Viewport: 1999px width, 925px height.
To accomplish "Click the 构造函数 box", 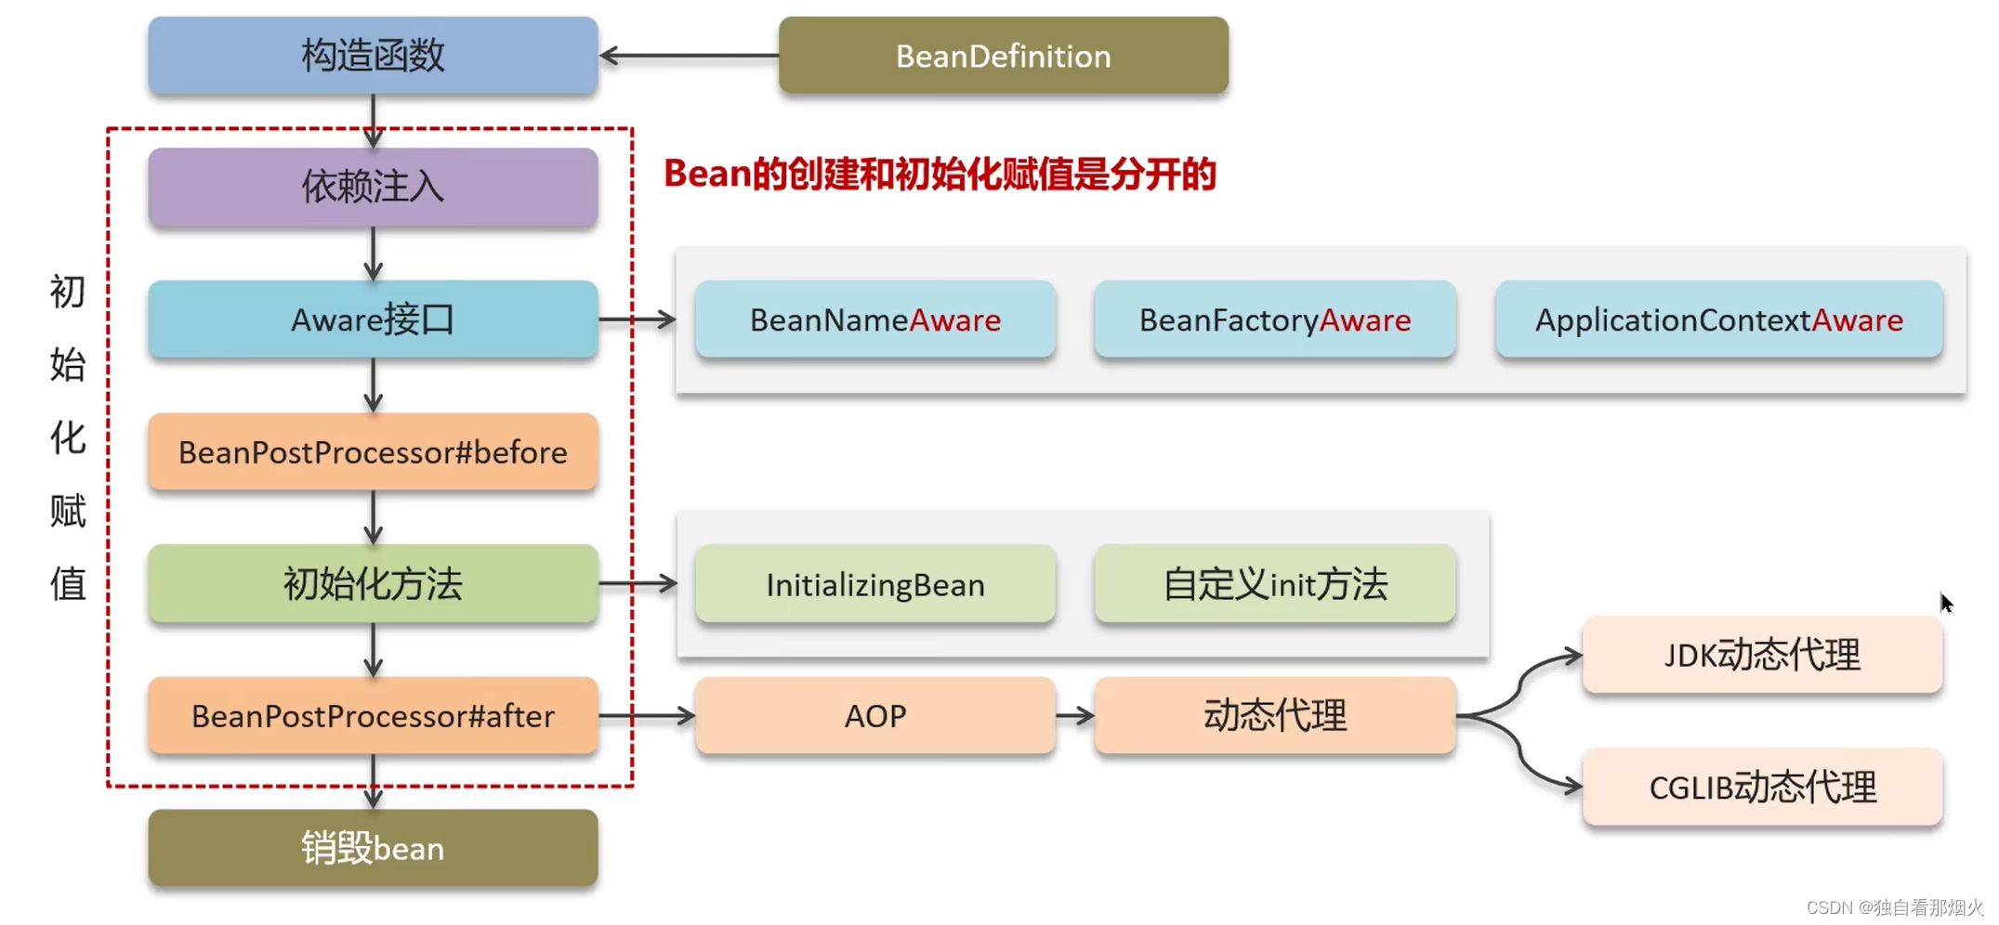I will point(373,56).
